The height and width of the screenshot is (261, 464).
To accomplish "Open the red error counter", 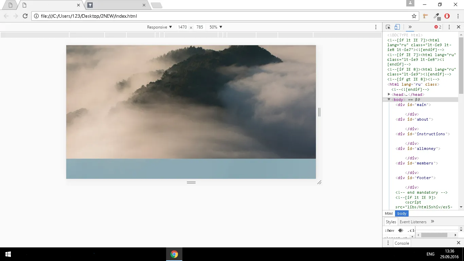I will point(438,27).
